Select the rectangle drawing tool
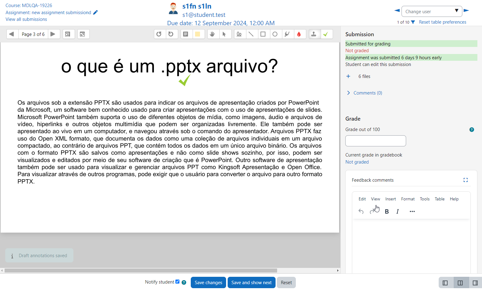482x290 pixels. 263,34
